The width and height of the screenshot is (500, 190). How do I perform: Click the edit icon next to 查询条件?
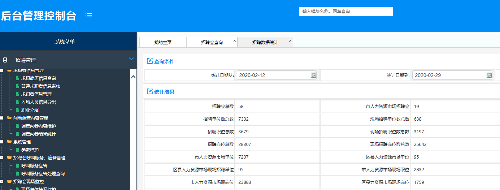150,61
